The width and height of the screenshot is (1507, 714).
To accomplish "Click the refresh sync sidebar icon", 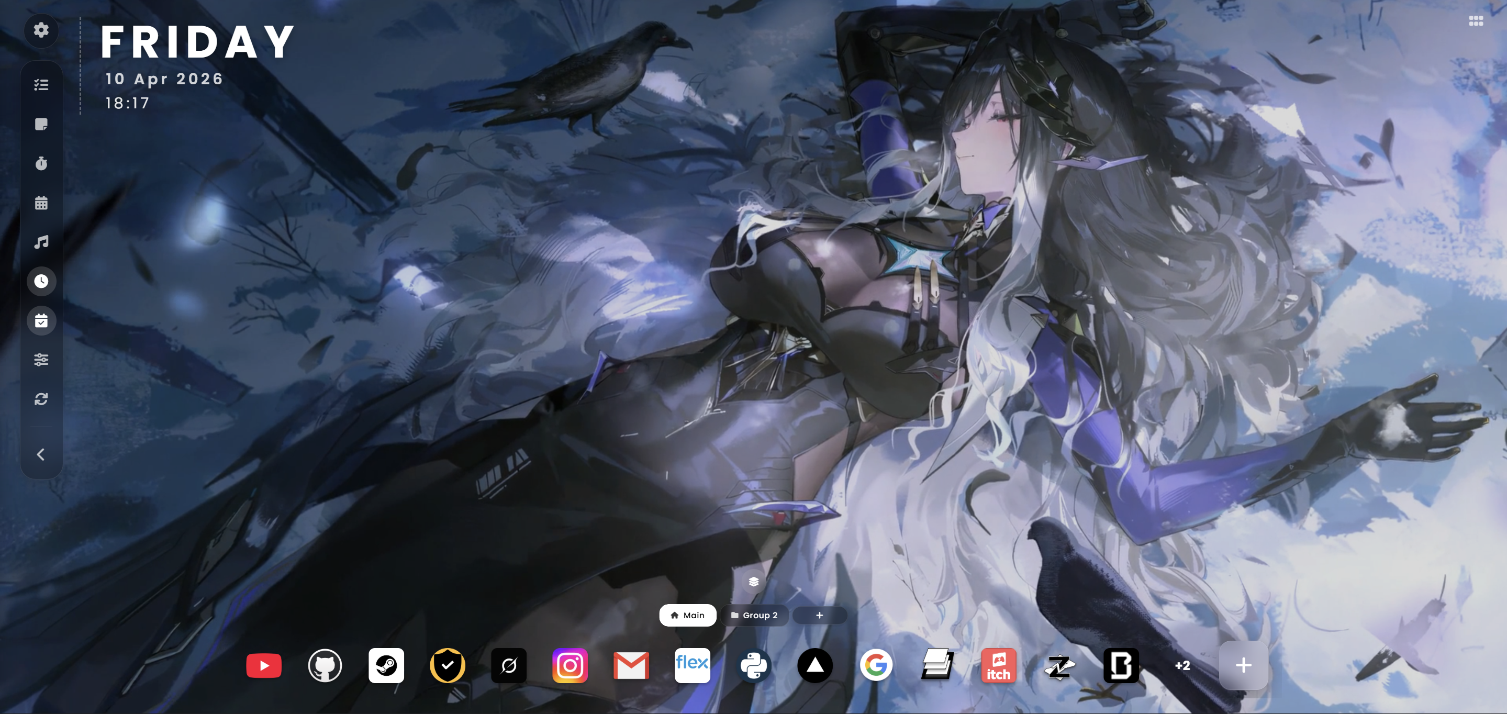I will [x=41, y=399].
